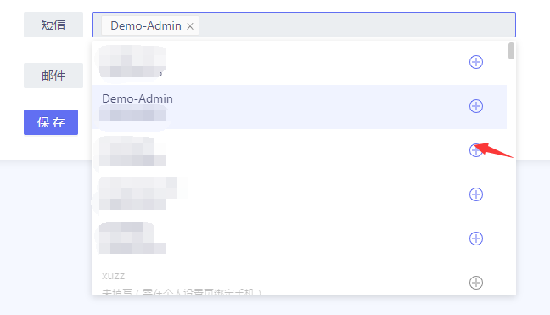This screenshot has height=315, width=550.
Task: Click the plus icon in topmost blurred contact row
Action: 476,62
